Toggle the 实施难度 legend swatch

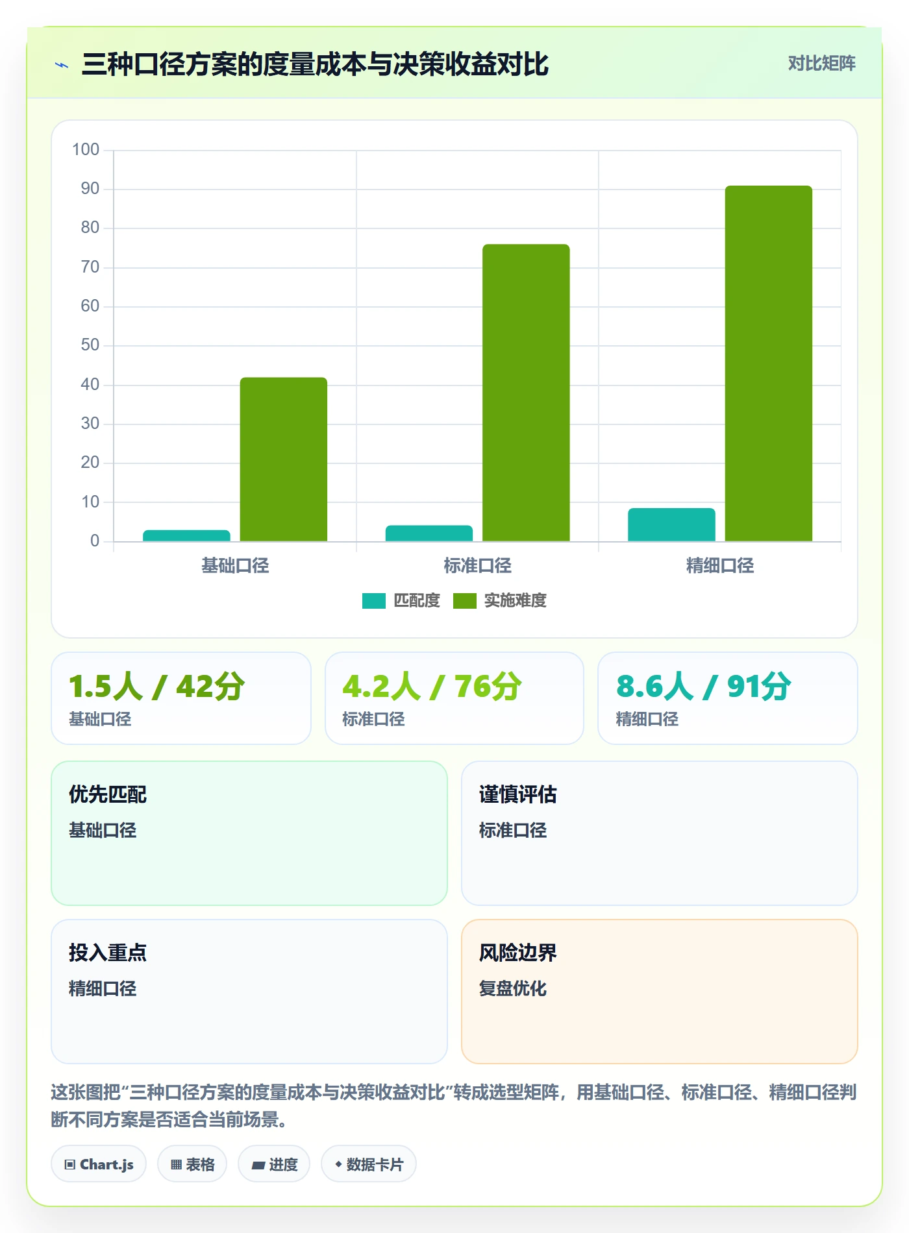[x=465, y=601]
